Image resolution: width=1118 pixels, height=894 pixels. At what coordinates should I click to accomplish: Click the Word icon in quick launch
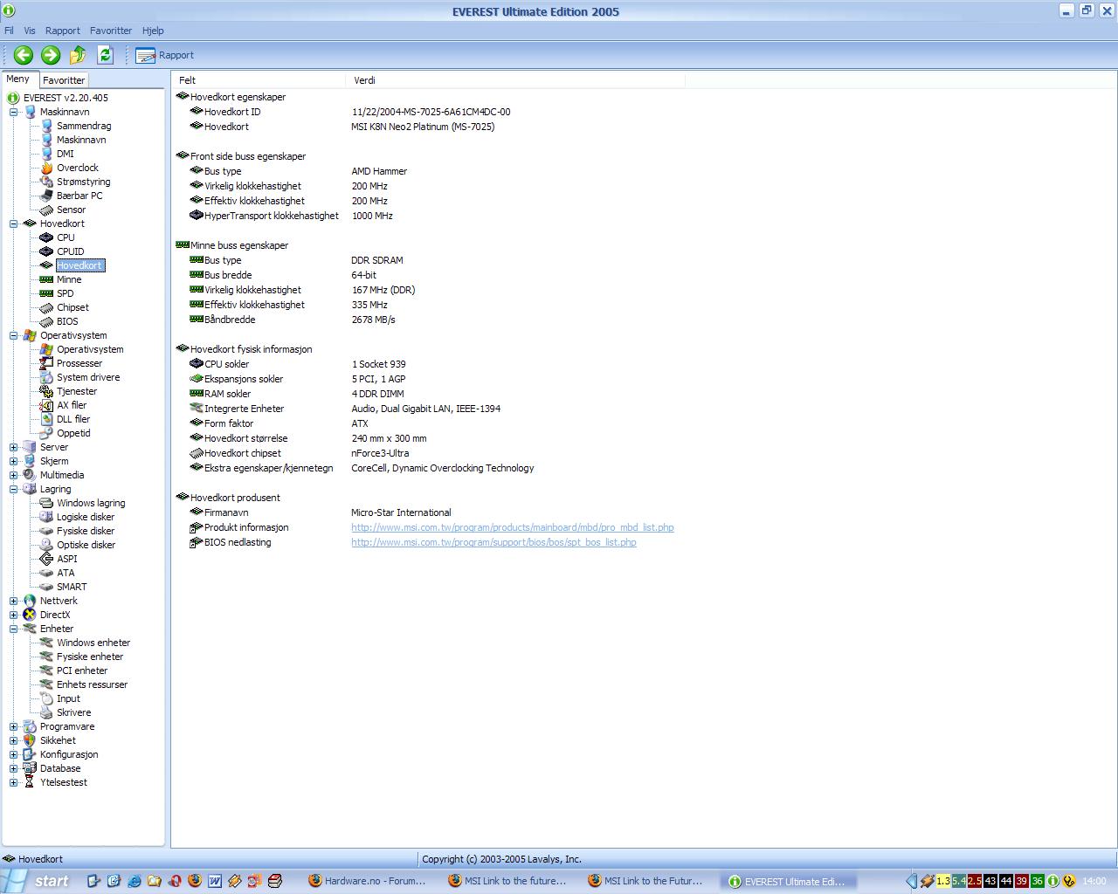[x=214, y=881]
